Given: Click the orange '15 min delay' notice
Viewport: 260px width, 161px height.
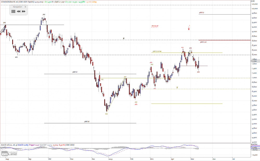Looking at the screenshot, I should pyautogui.click(x=91, y=2).
